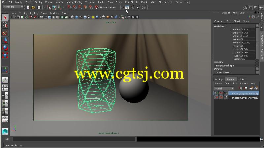
Task: Open Panels menu in viewport panel
Action: tap(65, 13)
